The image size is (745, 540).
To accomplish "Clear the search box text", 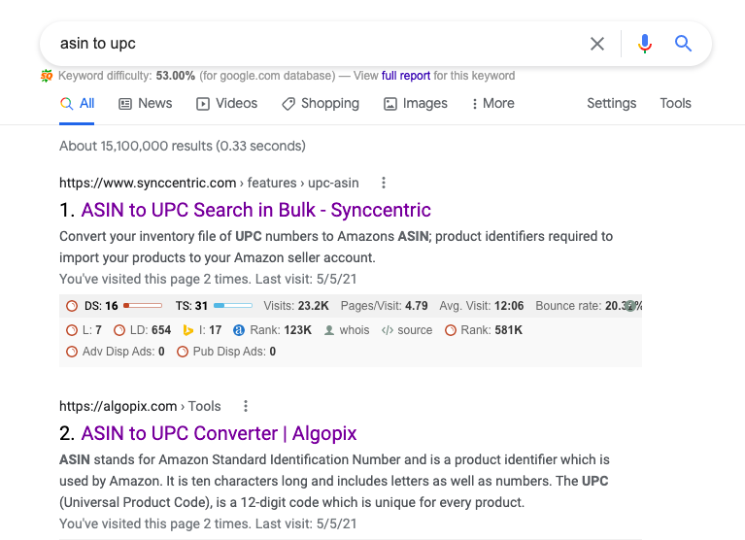I will point(597,44).
